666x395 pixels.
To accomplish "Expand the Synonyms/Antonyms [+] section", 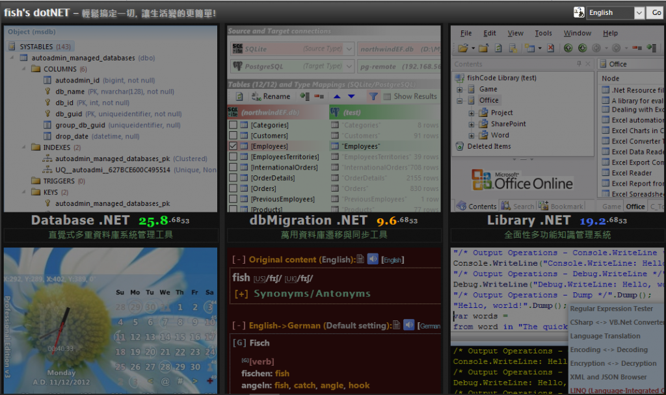I will coord(241,294).
